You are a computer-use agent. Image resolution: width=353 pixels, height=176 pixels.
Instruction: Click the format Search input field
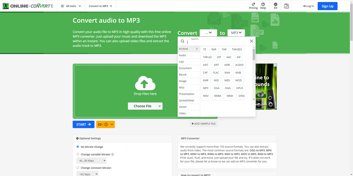pyautogui.click(x=218, y=41)
